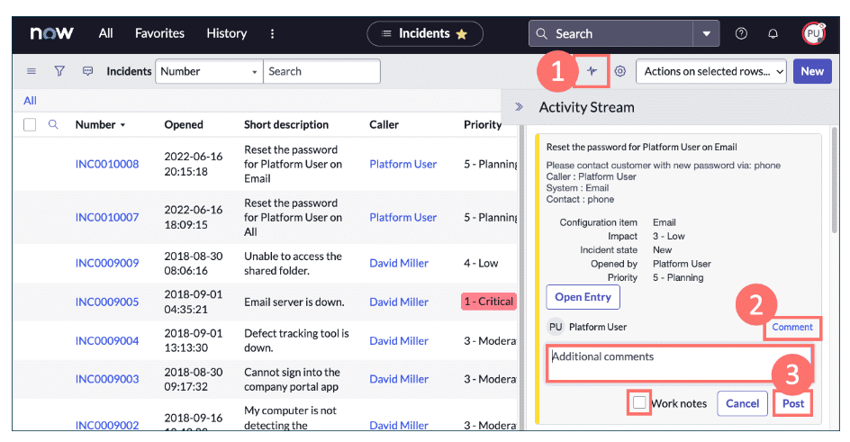
Task: Click the notifications bell icon
Action: (x=773, y=33)
